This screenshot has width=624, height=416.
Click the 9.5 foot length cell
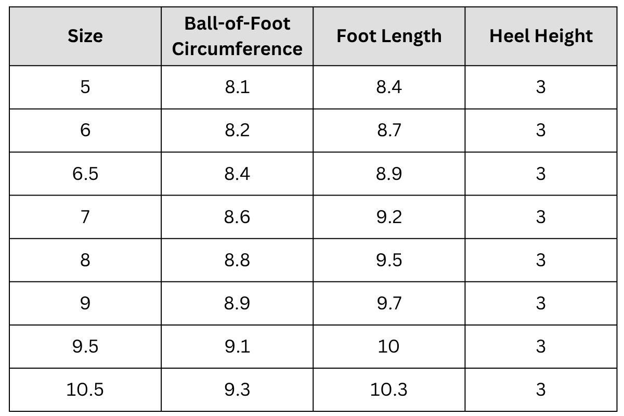pos(389,259)
